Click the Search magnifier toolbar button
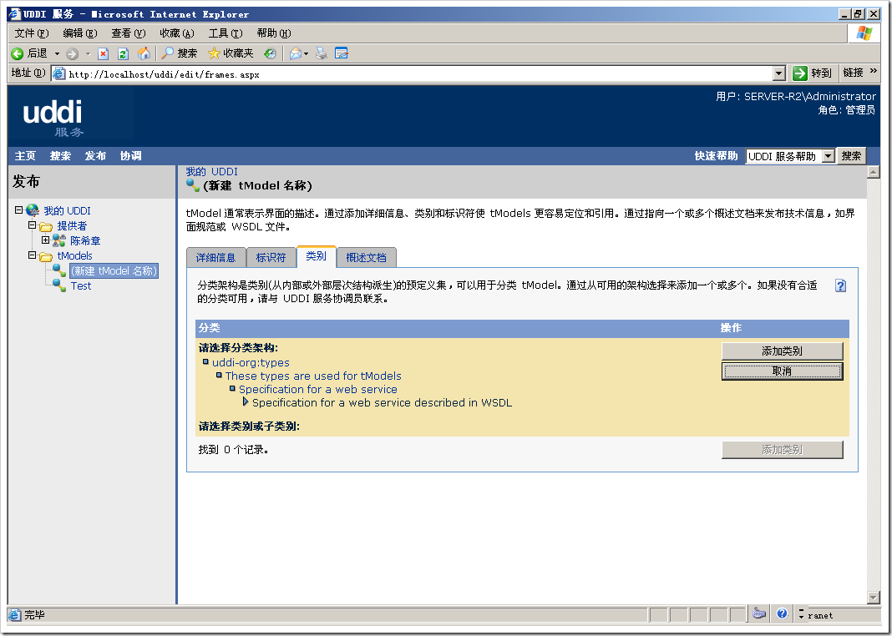 180,53
